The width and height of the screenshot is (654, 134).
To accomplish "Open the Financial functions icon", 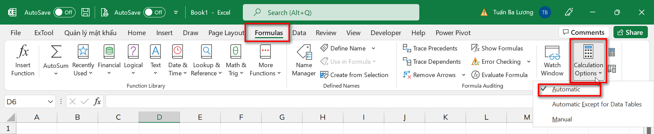I will (x=109, y=52).
